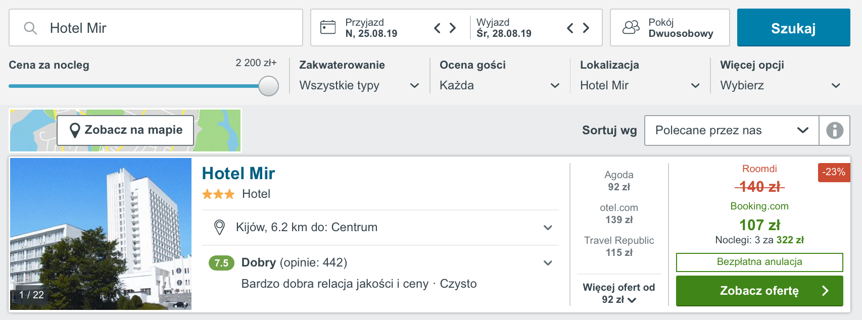Click Zobacz na mapie button

pos(125,130)
